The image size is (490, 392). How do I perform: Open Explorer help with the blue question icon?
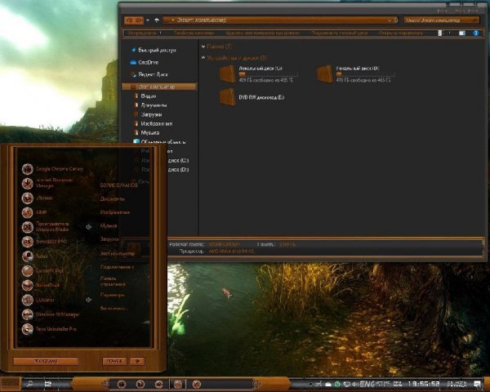point(475,33)
